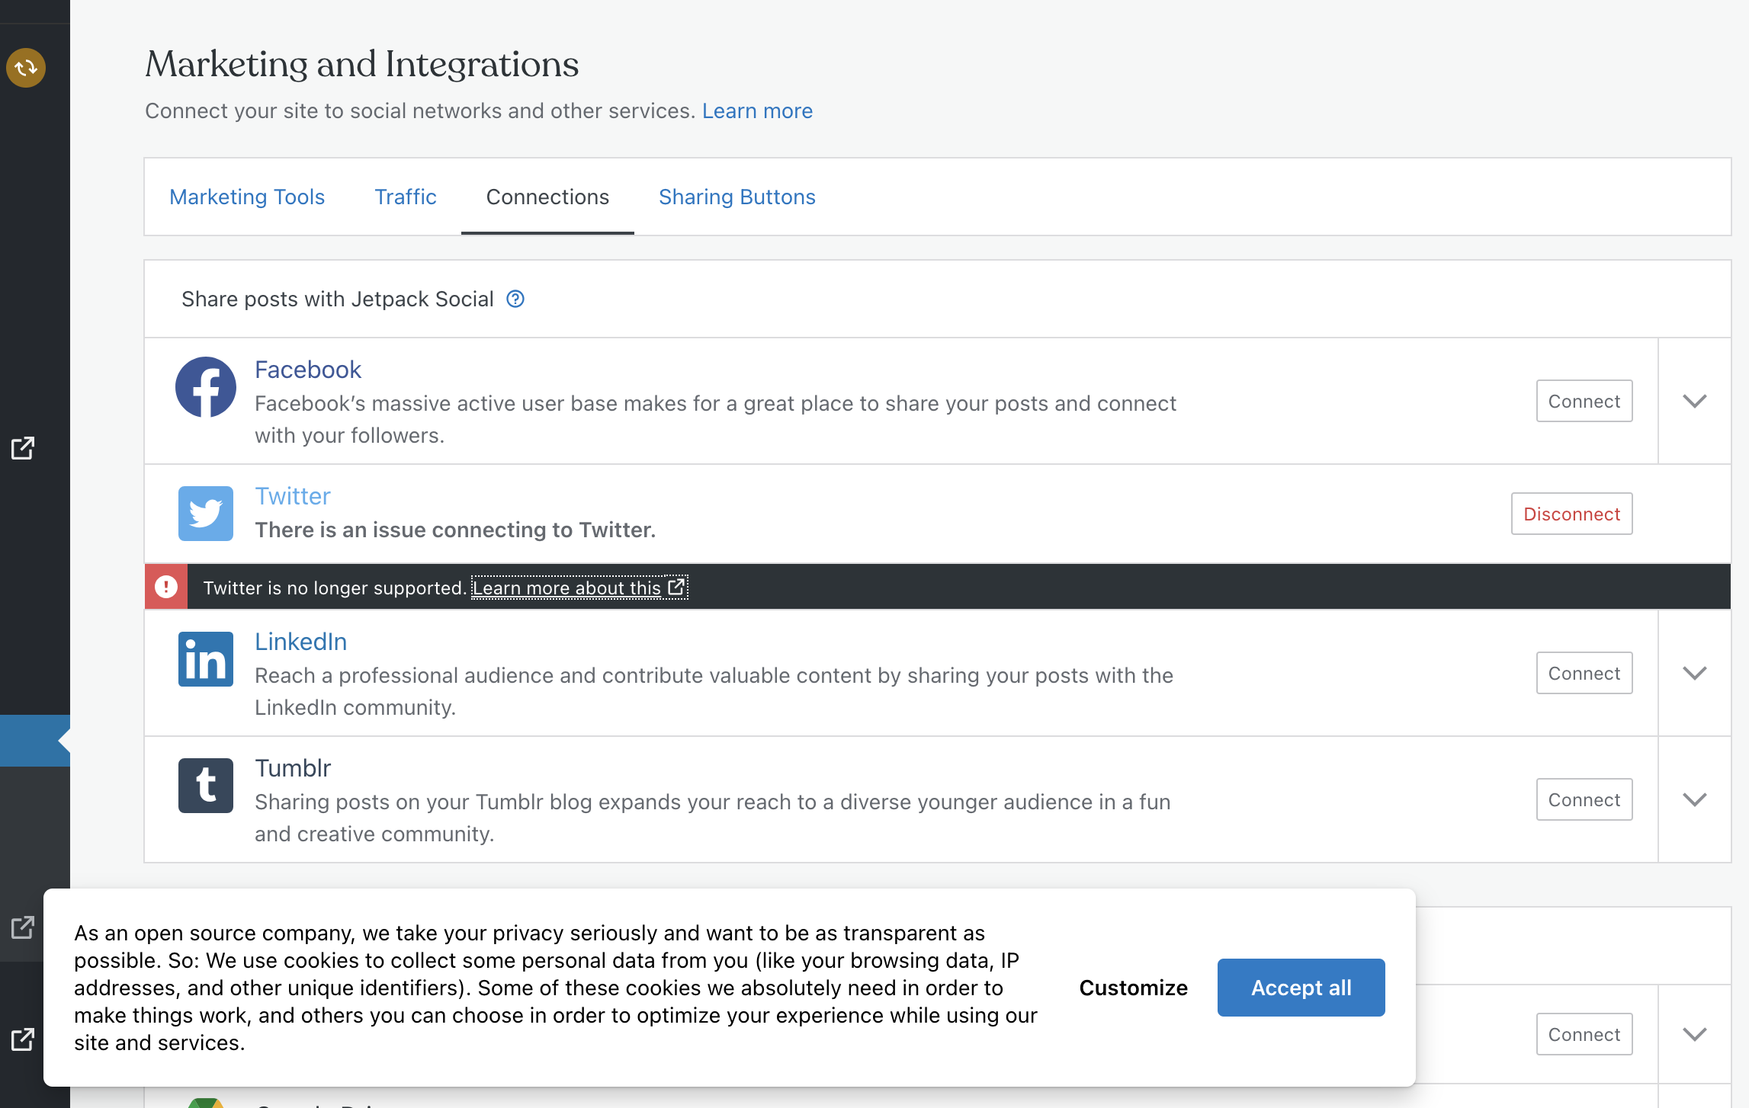
Task: Accept all cookies
Action: 1301,988
